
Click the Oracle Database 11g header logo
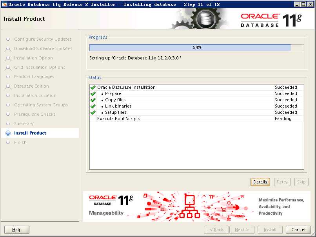point(271,20)
